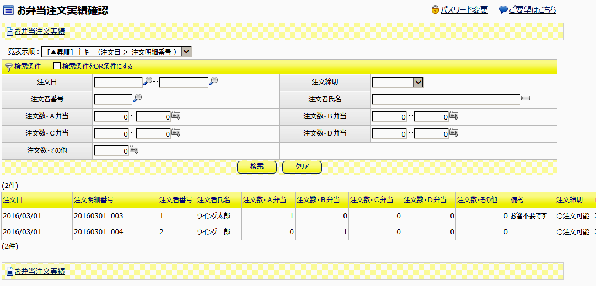Click magnifier icon after second 注文日 date field
Image resolution: width=596 pixels, height=286 pixels.
(x=213, y=82)
